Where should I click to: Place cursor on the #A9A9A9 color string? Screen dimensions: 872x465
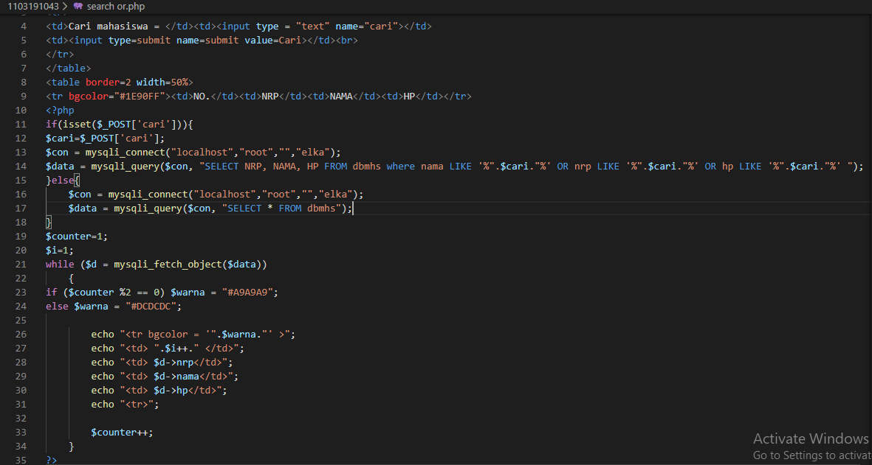coord(250,293)
